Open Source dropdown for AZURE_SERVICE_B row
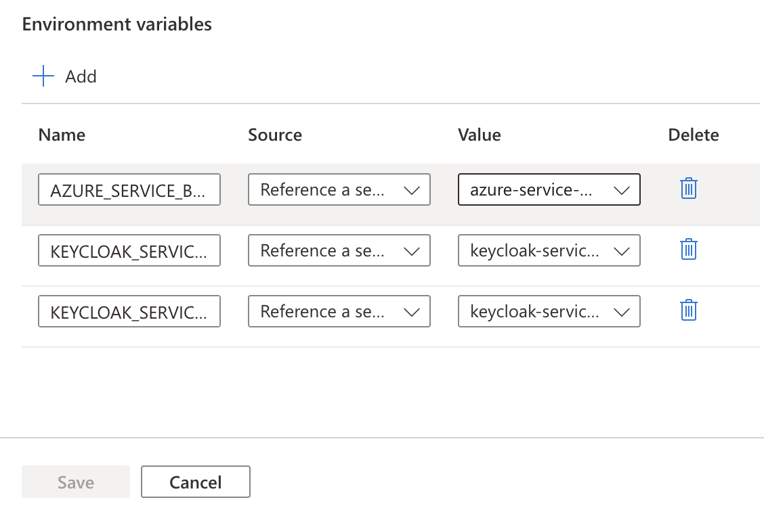764x525 pixels. click(x=339, y=190)
